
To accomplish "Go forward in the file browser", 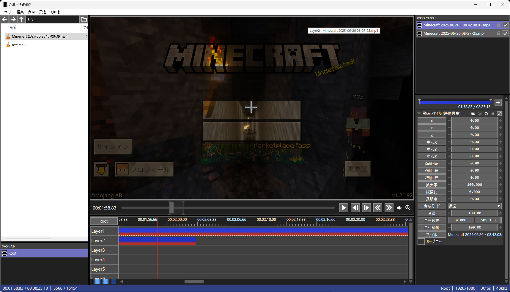I will 13,19.
